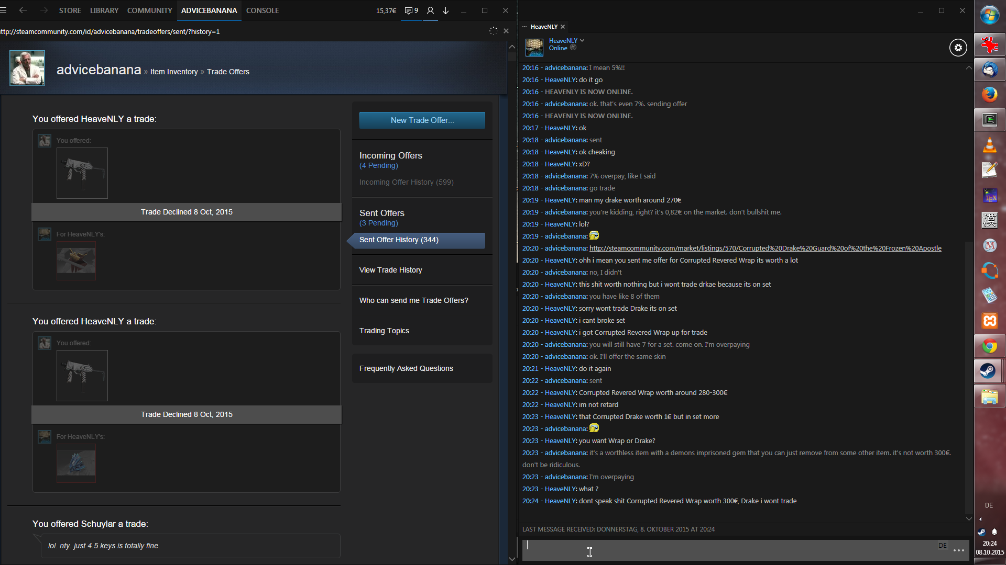Open the chat input options ellipsis
This screenshot has width=1006, height=565.
959,550
